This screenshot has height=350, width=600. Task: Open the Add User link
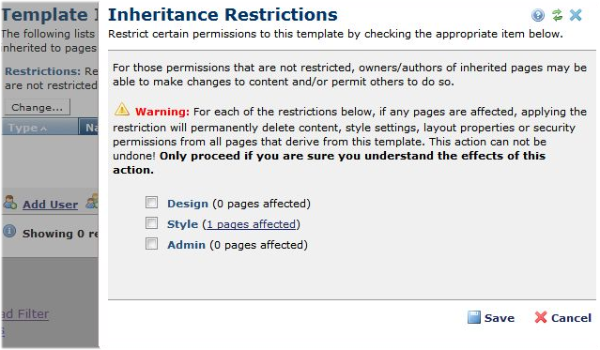coord(50,205)
